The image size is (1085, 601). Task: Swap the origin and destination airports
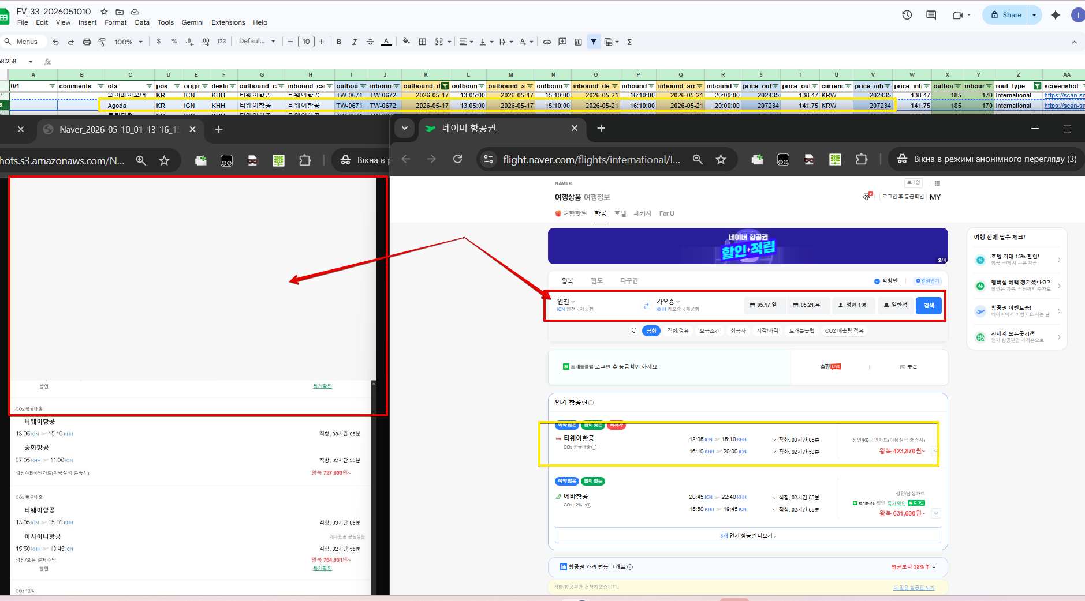tap(646, 306)
